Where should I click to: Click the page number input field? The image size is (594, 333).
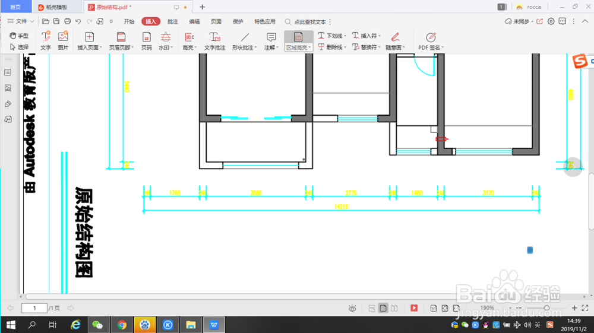(x=34, y=308)
